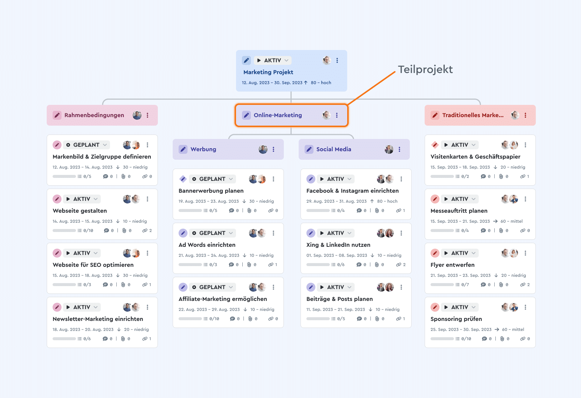Click pencil icon on Traditionelles Marketing header
Viewport: 581px width, 398px height.
435,115
